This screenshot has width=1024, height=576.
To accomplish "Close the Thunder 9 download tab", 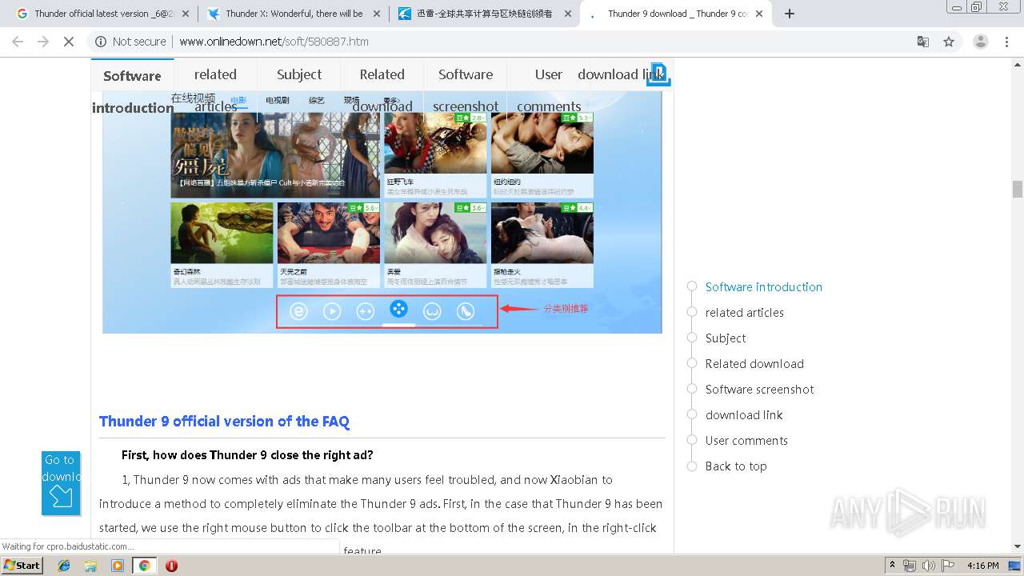I will point(758,14).
